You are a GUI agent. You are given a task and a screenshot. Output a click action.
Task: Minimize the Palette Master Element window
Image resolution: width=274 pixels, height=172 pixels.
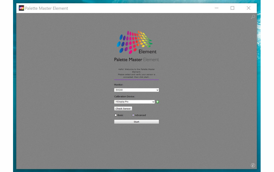tap(217, 8)
